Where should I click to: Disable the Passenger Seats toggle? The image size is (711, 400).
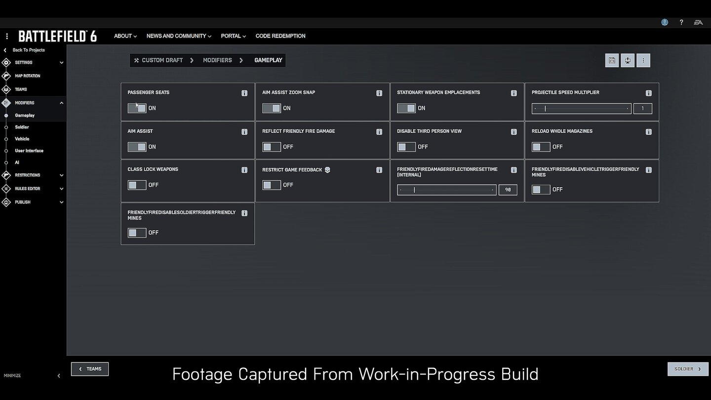(137, 108)
